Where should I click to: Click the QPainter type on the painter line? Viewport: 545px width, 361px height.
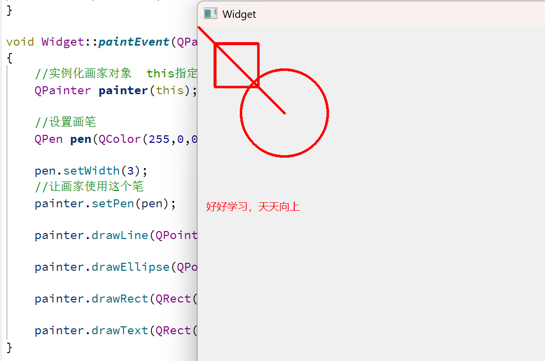[63, 90]
